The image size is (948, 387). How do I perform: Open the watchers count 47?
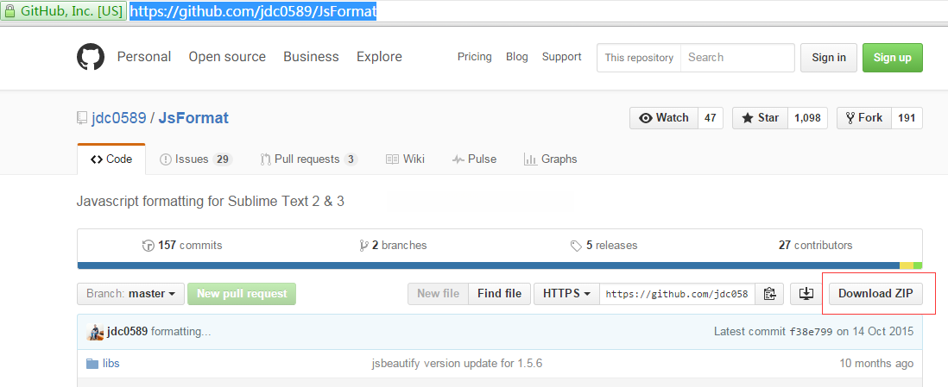[x=711, y=118]
